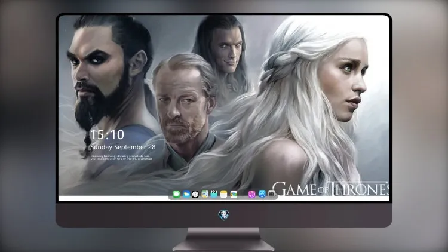Click the dock separator line
448x252 pixels.
pyautogui.click(x=243, y=194)
